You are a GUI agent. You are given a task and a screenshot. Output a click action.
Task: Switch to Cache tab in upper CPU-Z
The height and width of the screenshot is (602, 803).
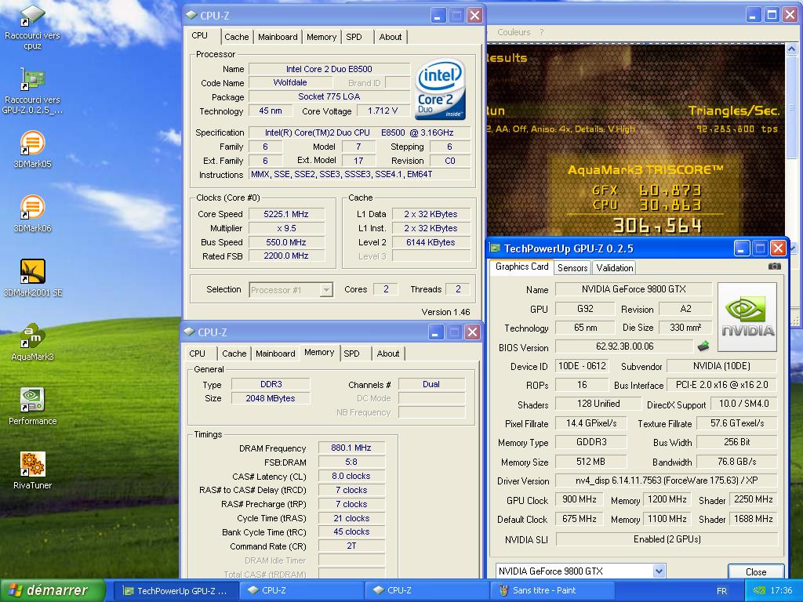(x=236, y=37)
